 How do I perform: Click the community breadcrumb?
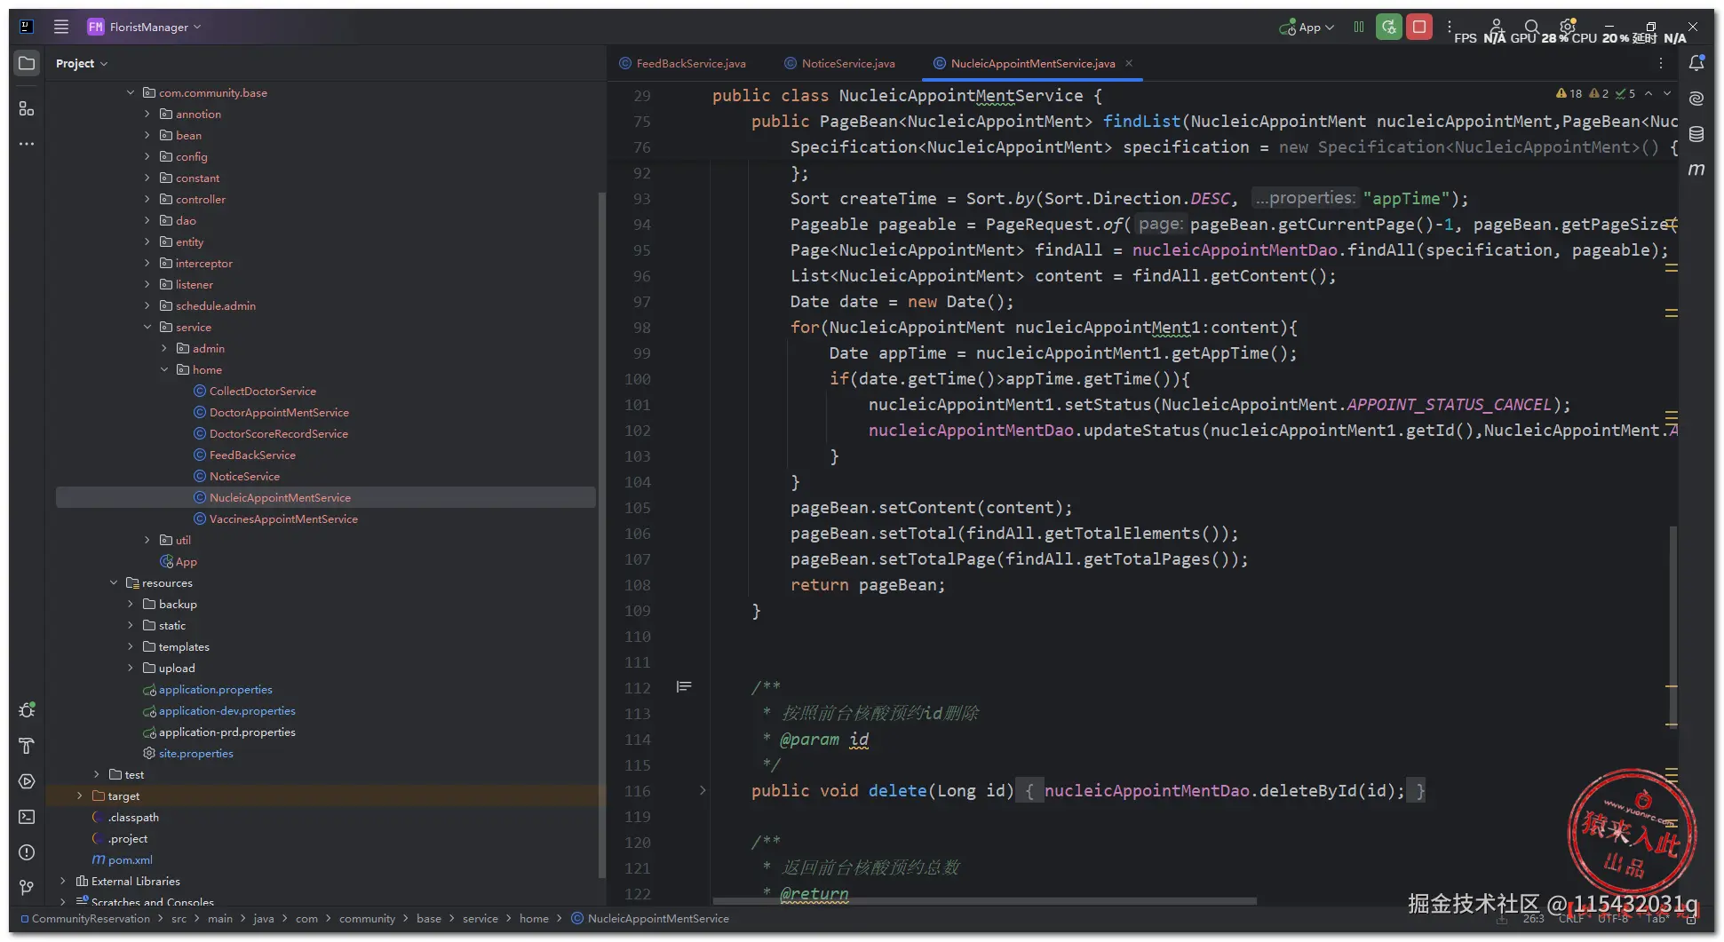[x=367, y=919]
